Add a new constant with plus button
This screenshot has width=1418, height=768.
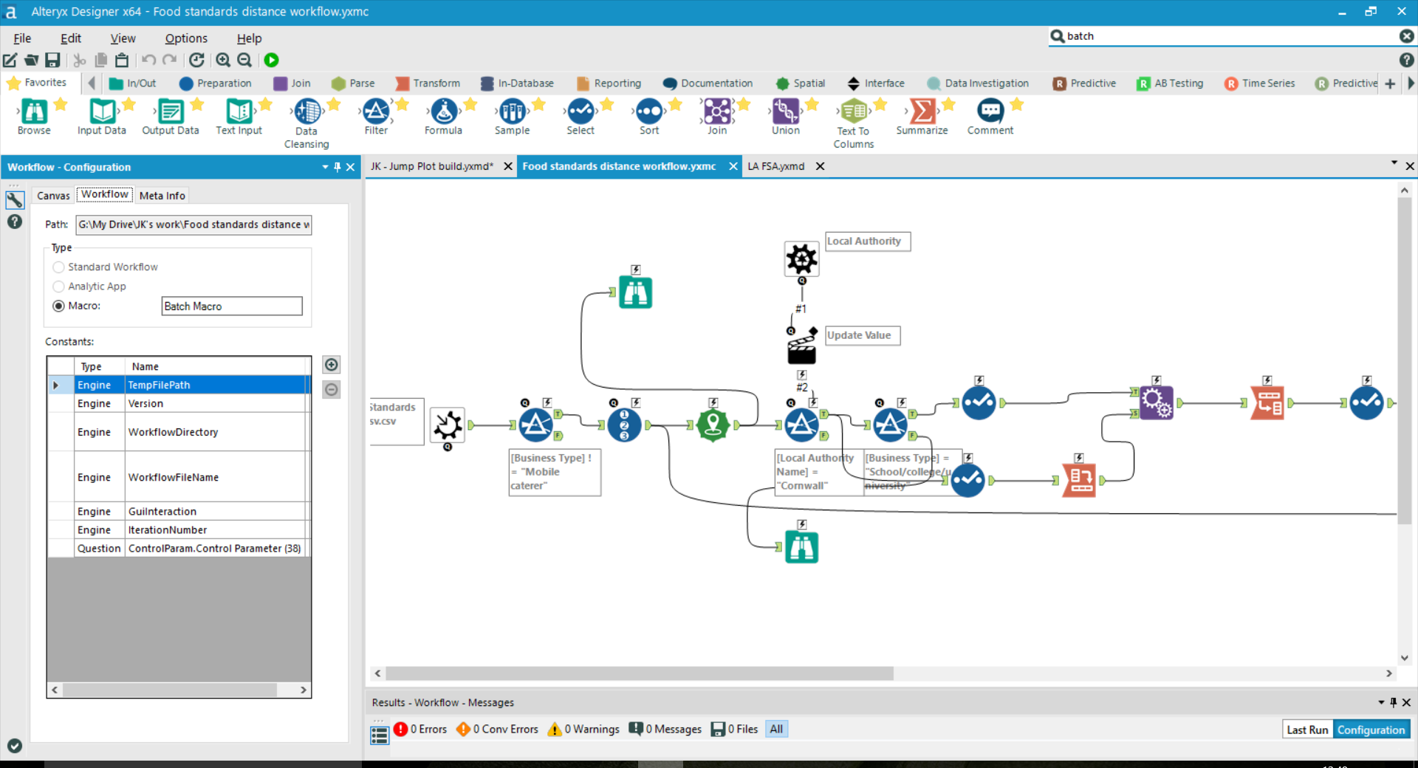point(331,365)
